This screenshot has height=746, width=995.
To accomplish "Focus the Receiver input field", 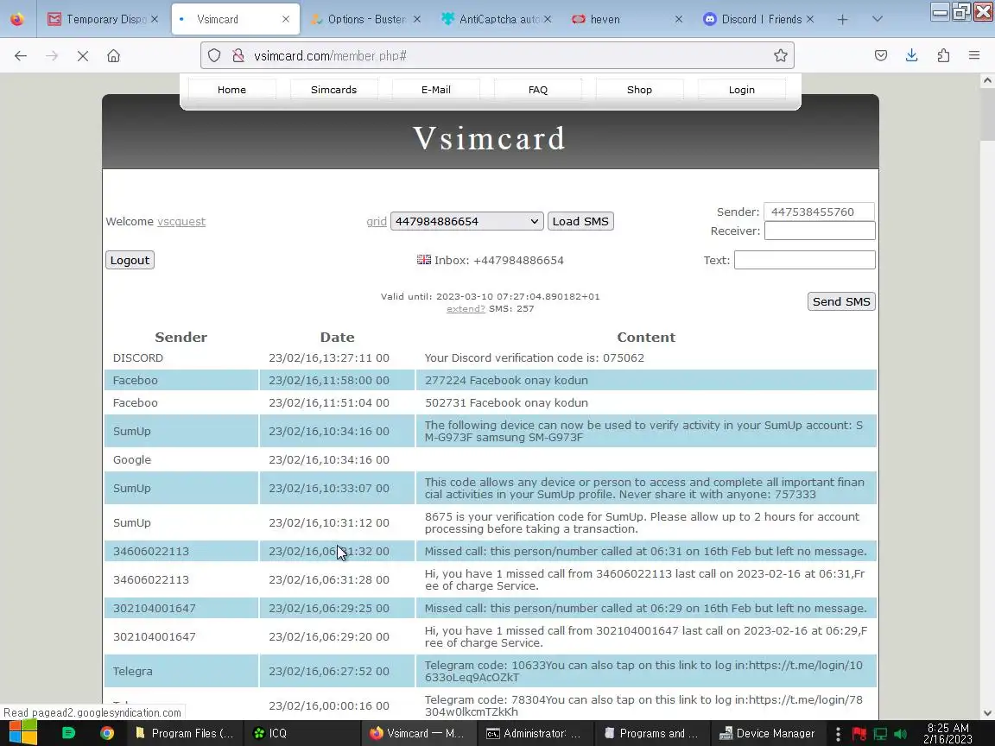I will tap(820, 231).
